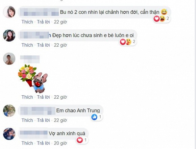Click the heart reaction on the 'Bu nó 2 con' comment
Viewport: 196px width, 149px height.
156,19
